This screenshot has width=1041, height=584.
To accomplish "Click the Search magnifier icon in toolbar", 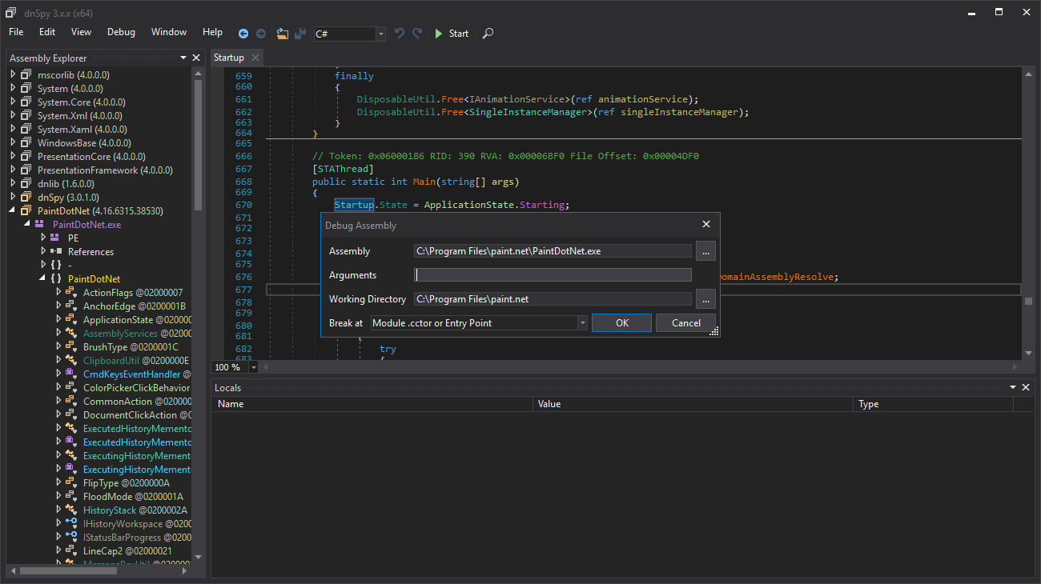I will click(x=488, y=34).
